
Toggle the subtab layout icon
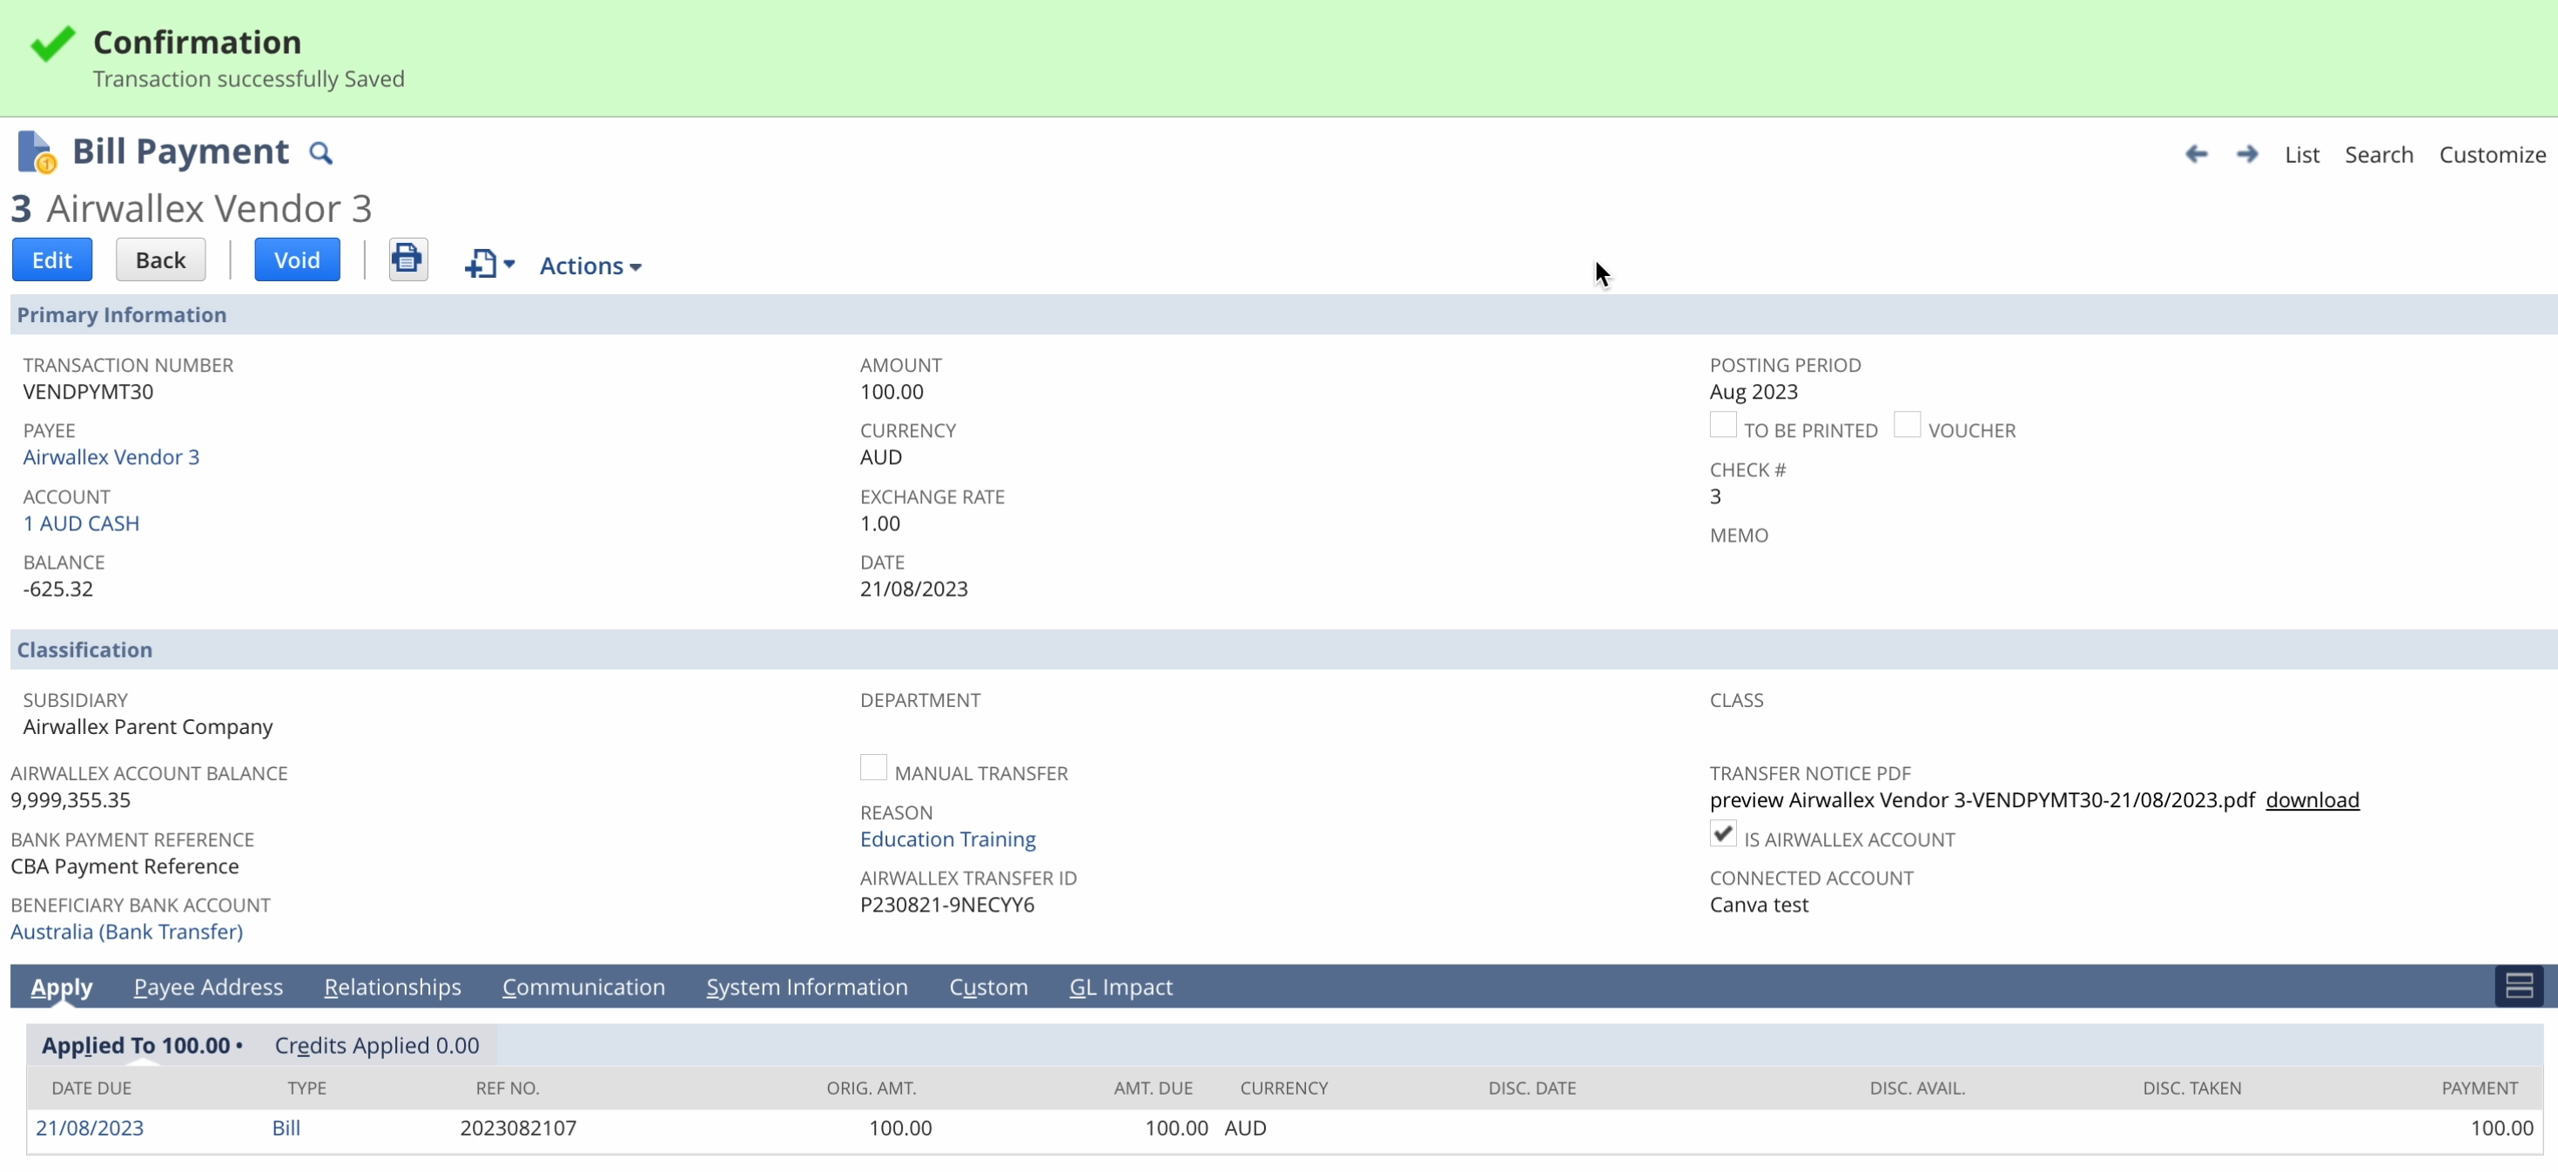tap(2518, 986)
